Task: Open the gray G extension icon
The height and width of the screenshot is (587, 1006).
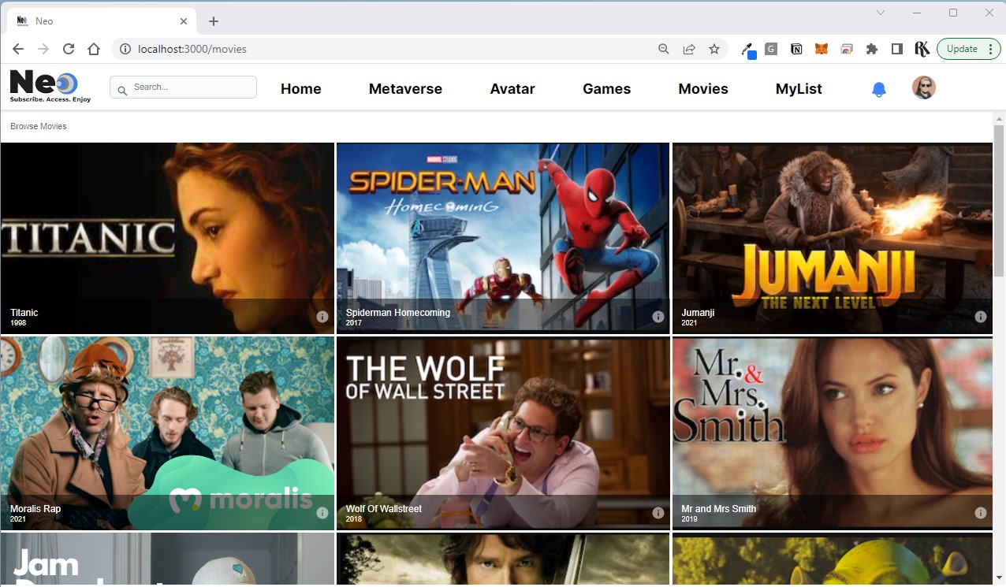Action: coord(771,49)
